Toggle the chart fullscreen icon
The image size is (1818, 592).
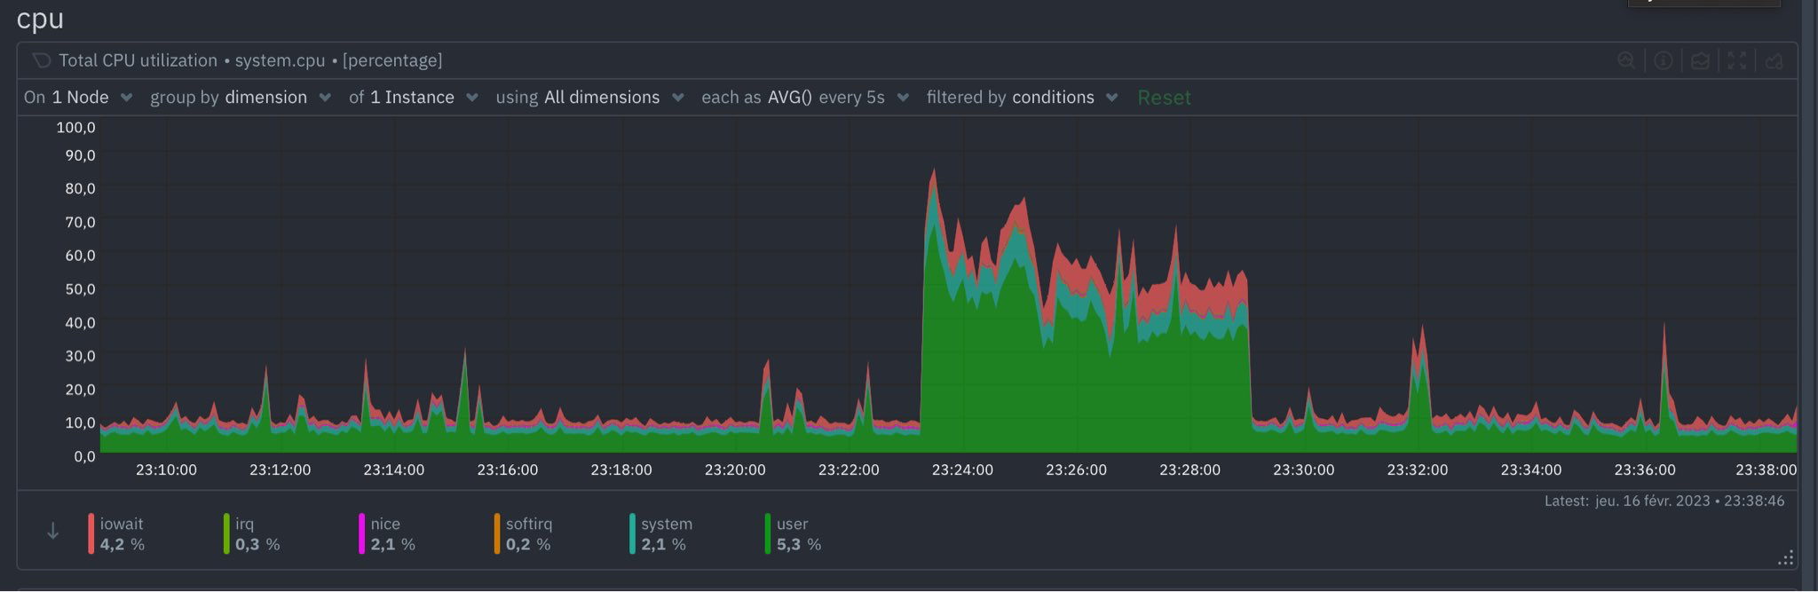1737,60
